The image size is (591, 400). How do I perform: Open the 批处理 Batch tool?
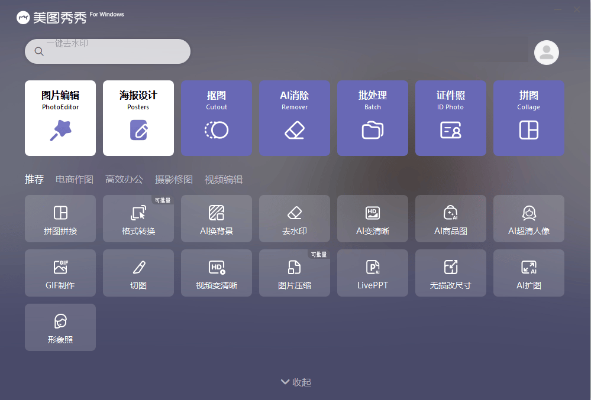[372, 118]
